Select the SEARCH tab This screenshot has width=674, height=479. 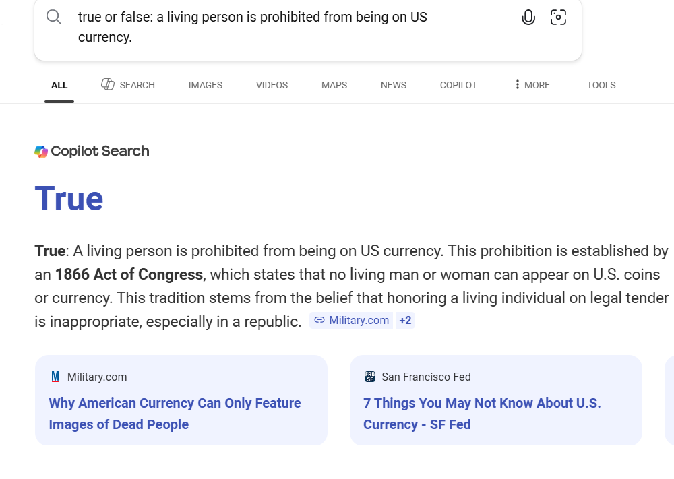[128, 85]
